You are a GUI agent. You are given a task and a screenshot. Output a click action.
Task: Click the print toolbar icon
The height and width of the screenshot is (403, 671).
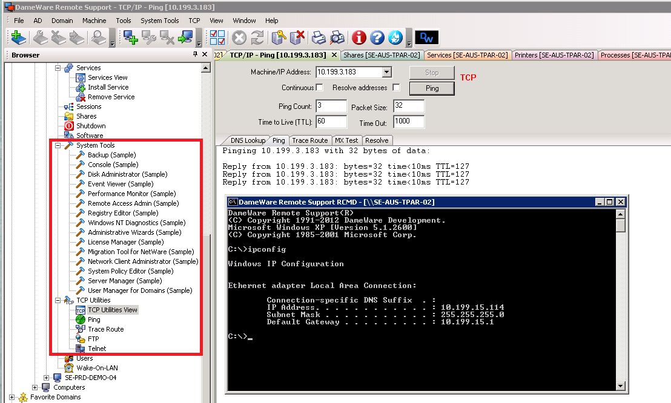319,38
